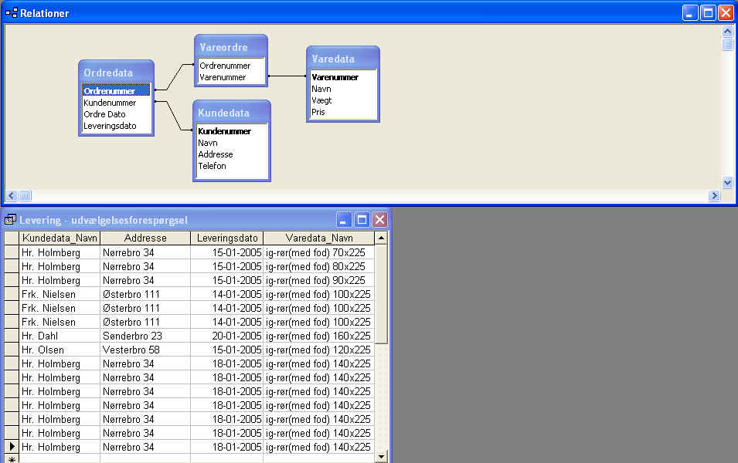Select the Kundedata_Navn column header
Image resolution: width=738 pixels, height=463 pixels.
[60, 238]
